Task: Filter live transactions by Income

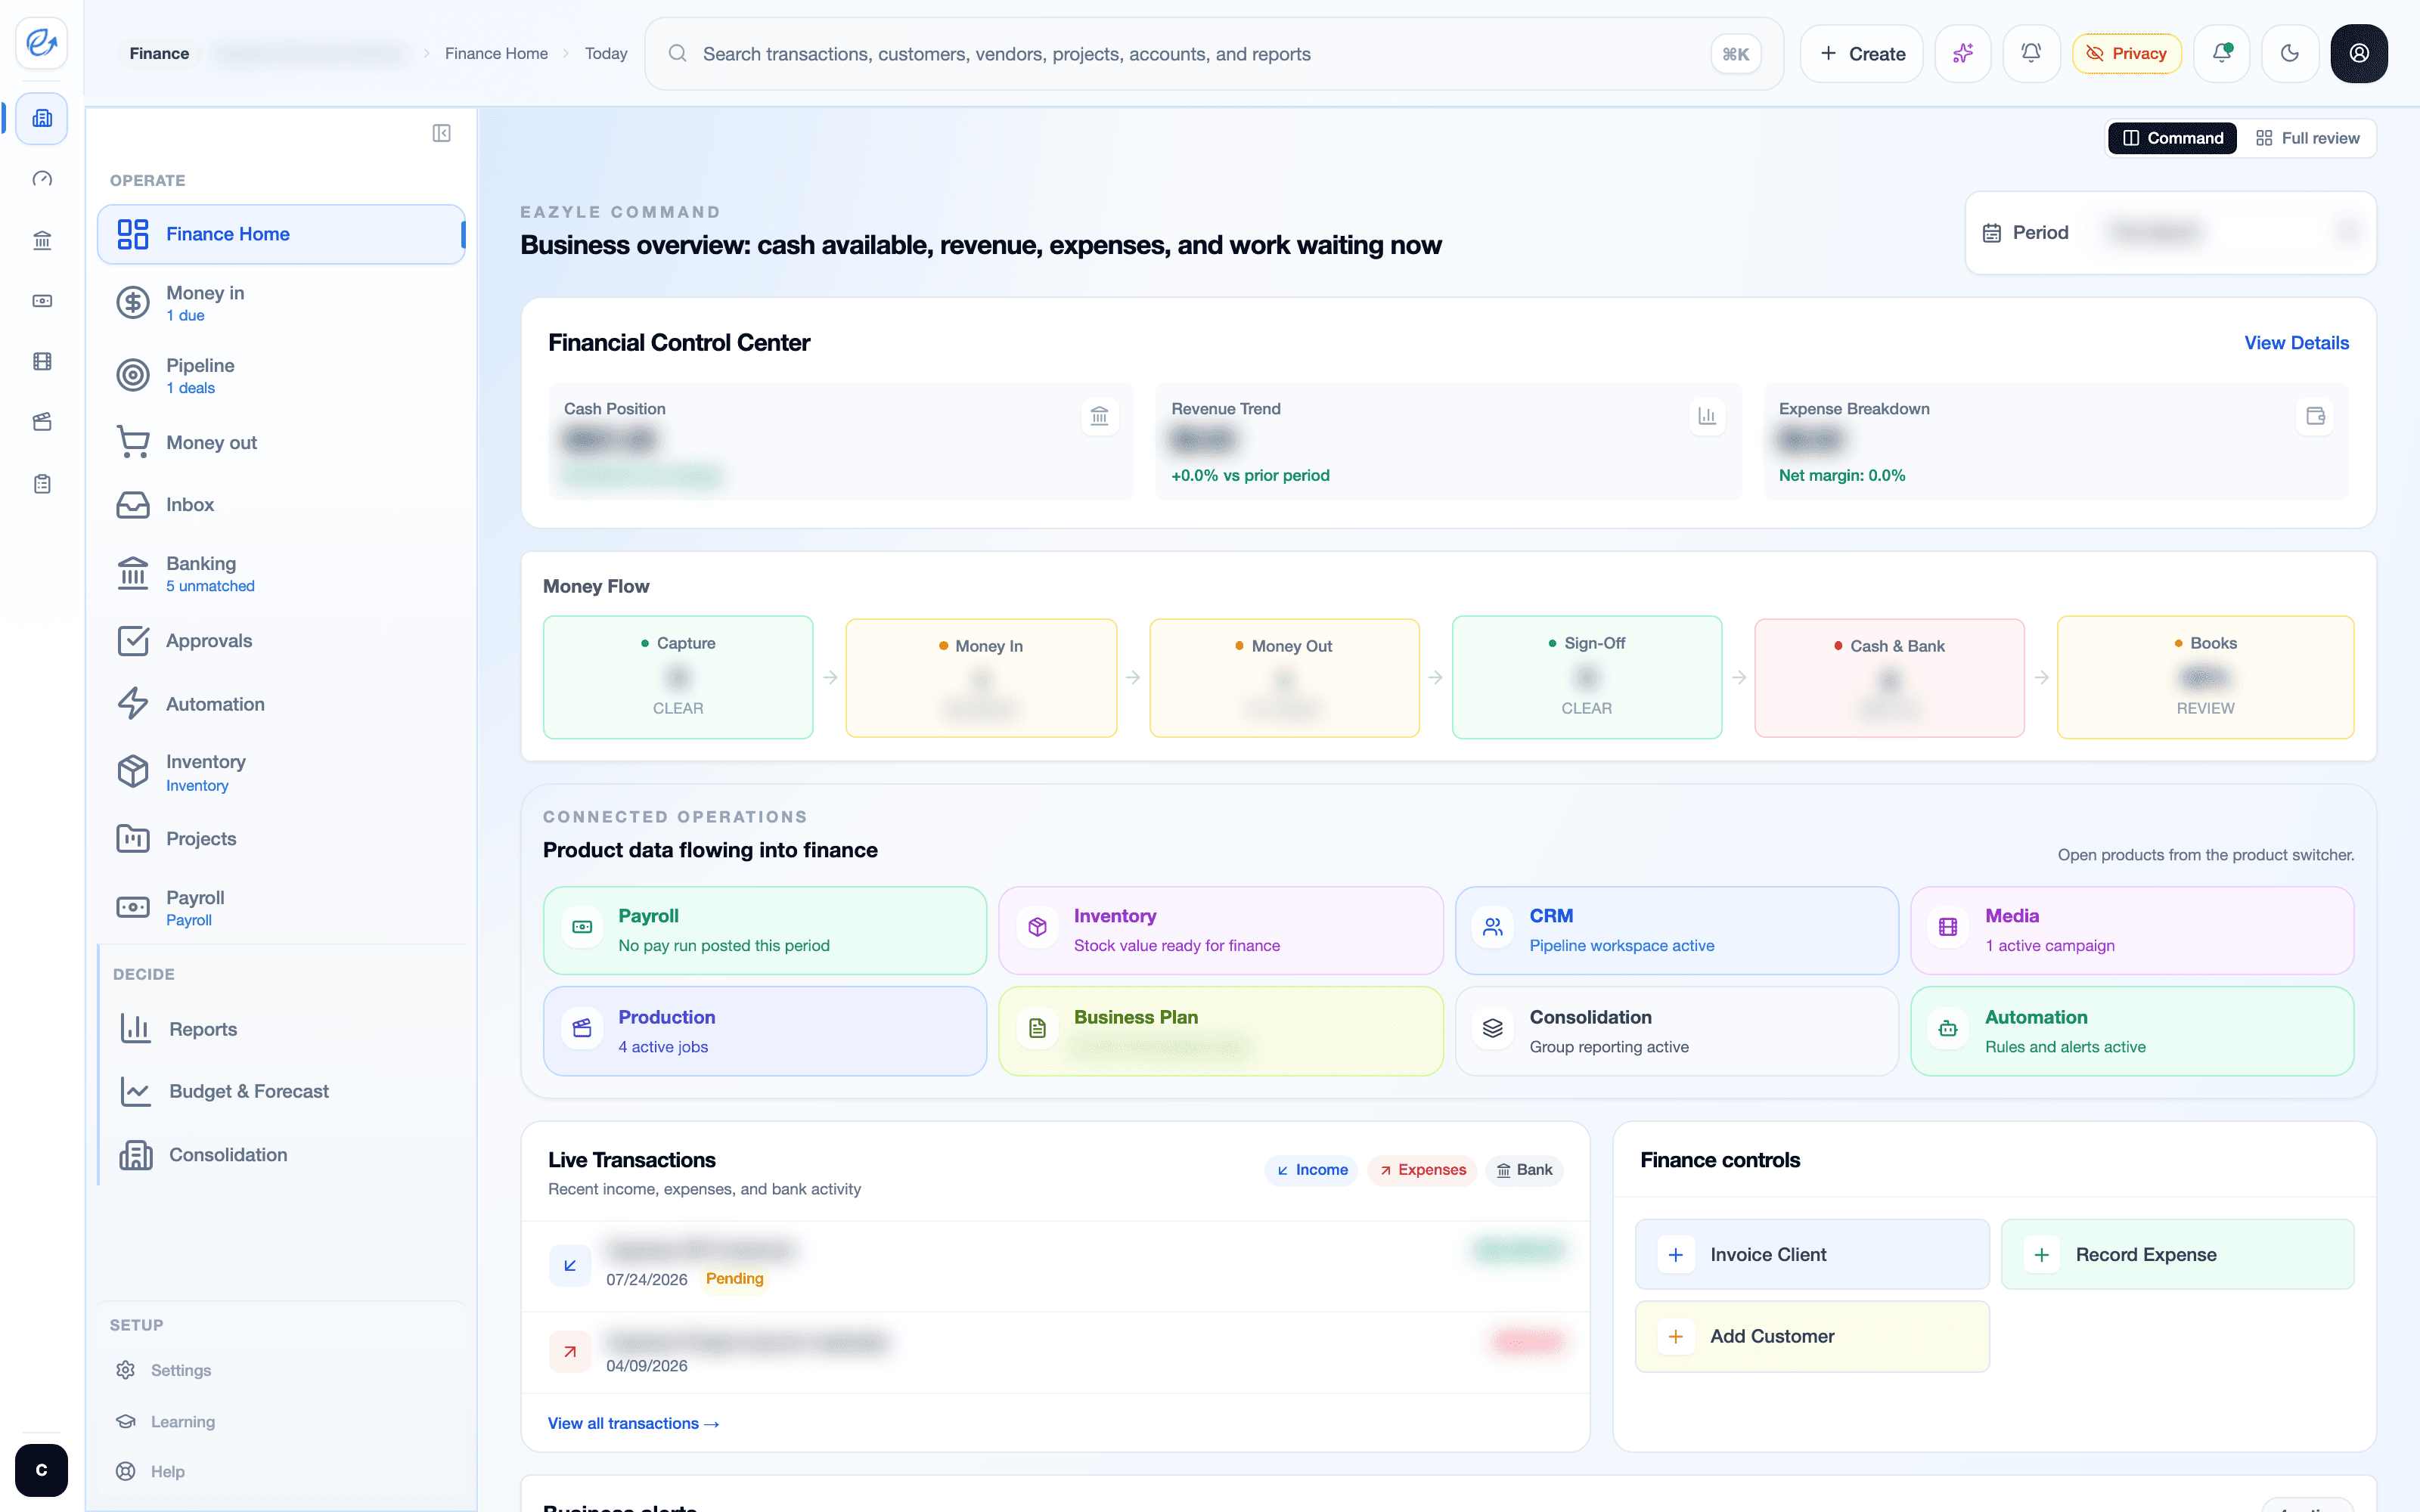Action: (1311, 1170)
